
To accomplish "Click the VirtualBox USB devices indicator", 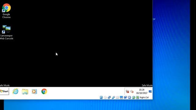I will [113, 97].
